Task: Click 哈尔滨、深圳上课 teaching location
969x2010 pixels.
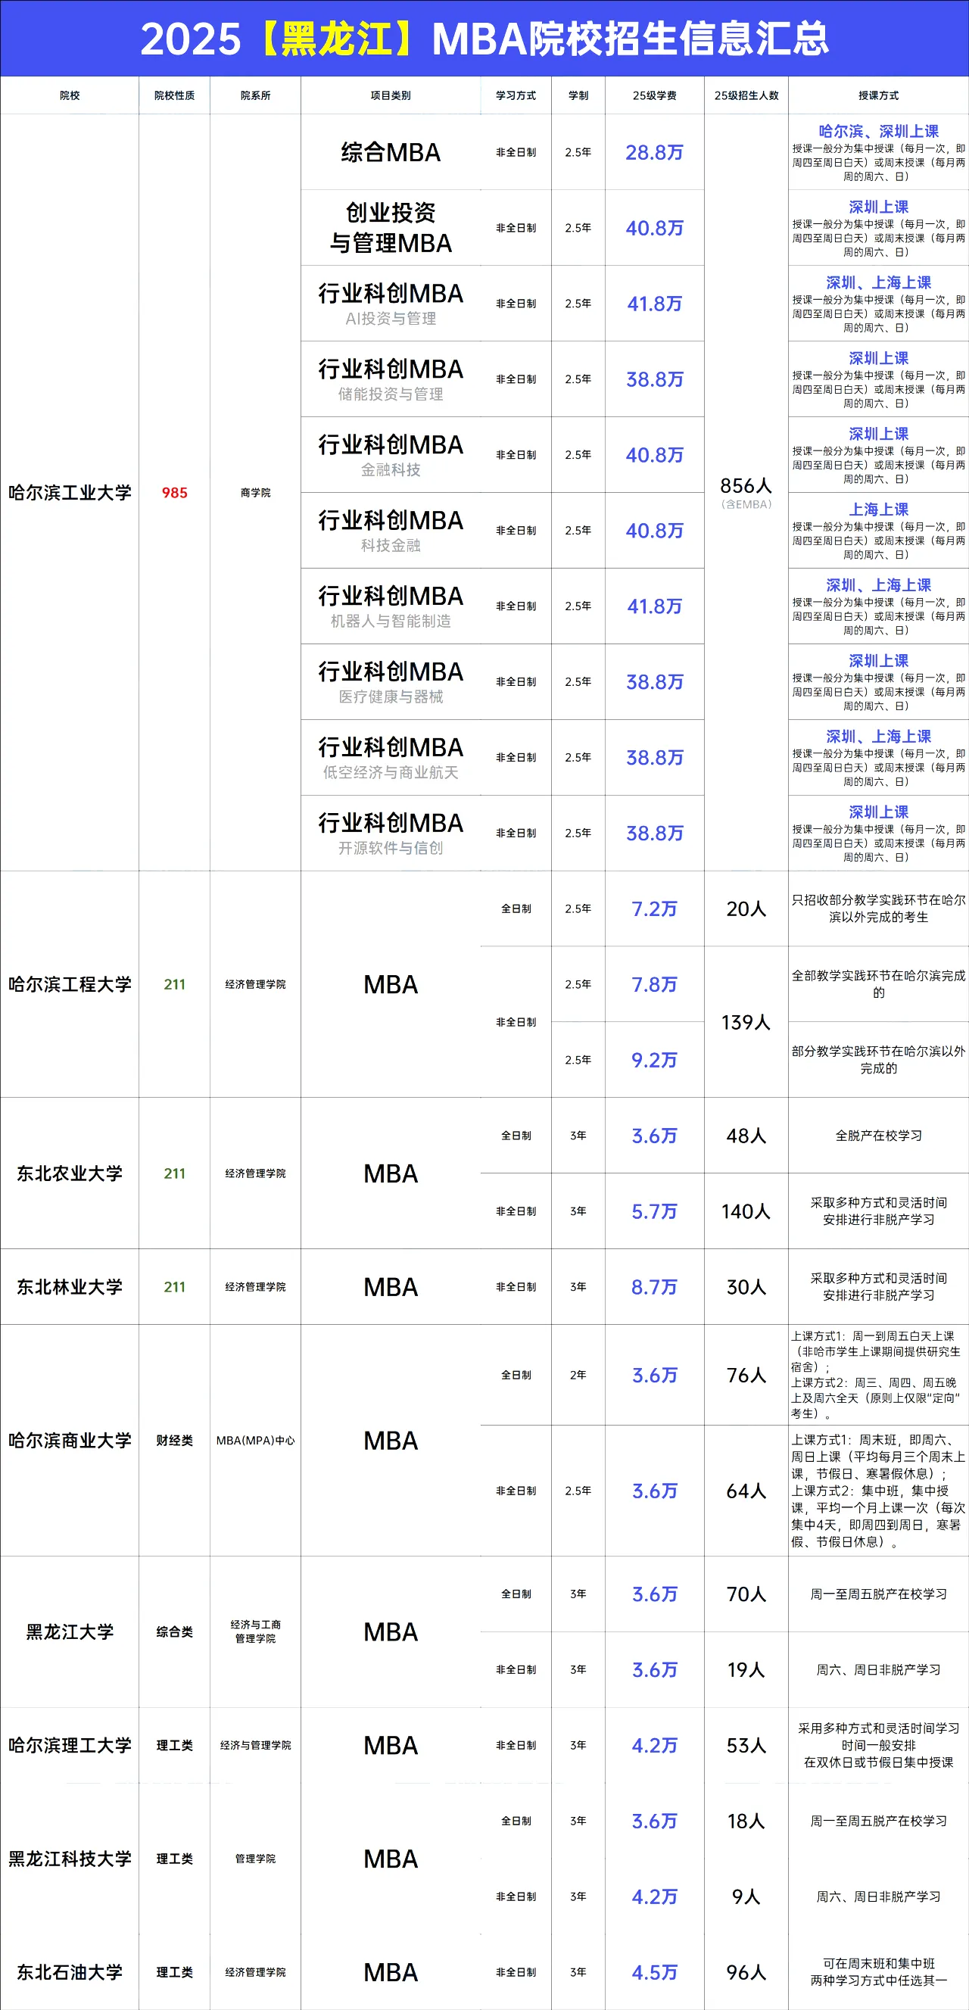Action: tap(878, 131)
